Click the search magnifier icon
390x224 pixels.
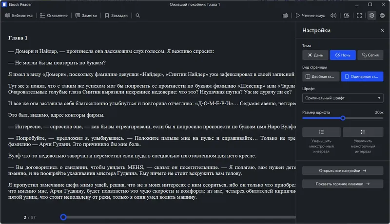137,16
